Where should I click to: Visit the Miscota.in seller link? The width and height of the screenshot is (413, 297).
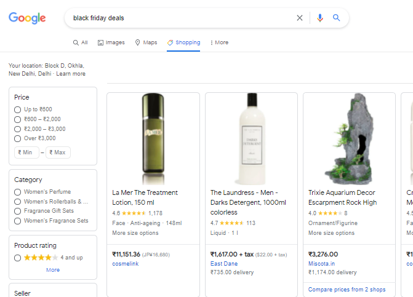tap(322, 264)
